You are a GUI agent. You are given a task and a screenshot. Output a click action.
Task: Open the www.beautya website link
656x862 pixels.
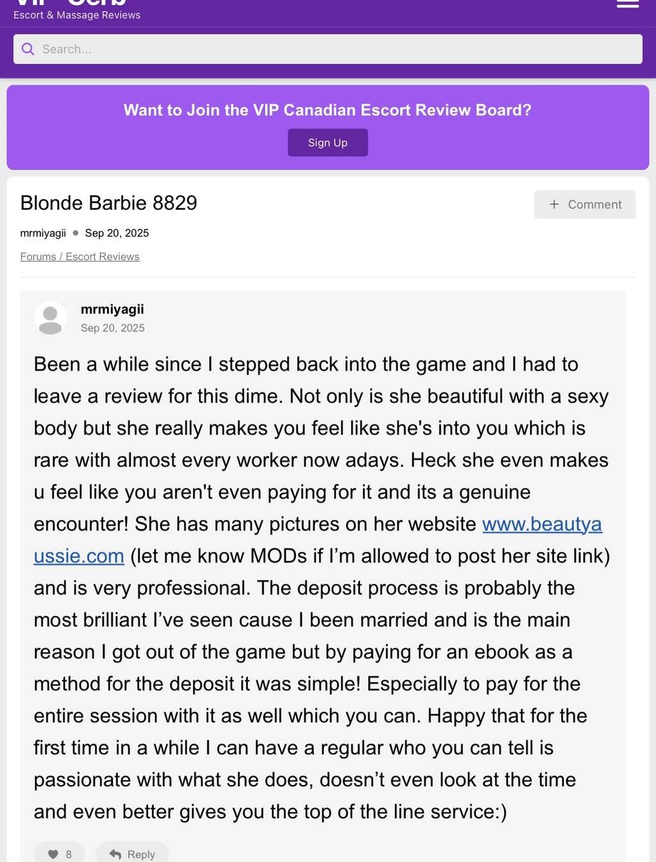tap(541, 524)
